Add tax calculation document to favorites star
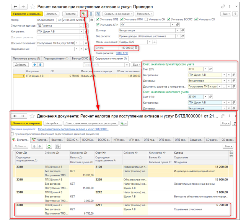 (33, 7)
